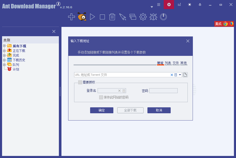Click the URL 地址或 Torrent 文件 input field
The height and width of the screenshot is (158, 236).
116,75
